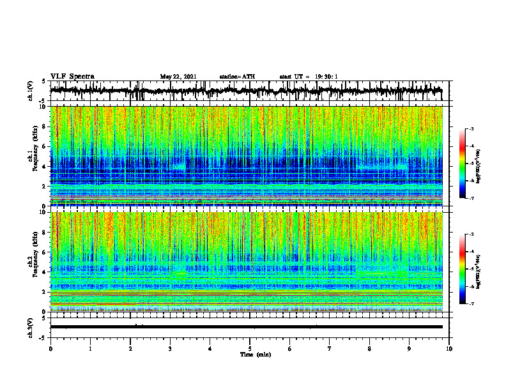506x391 pixels.
Task: Select the date text "May 22, 2021"
Action: (178, 77)
